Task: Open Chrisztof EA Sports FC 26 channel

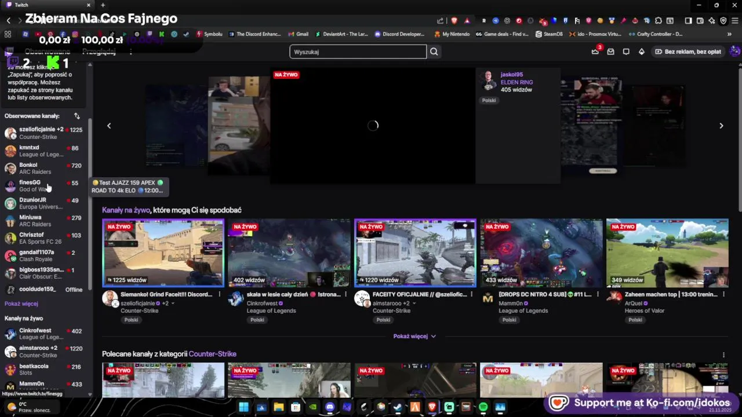Action: (x=43, y=238)
